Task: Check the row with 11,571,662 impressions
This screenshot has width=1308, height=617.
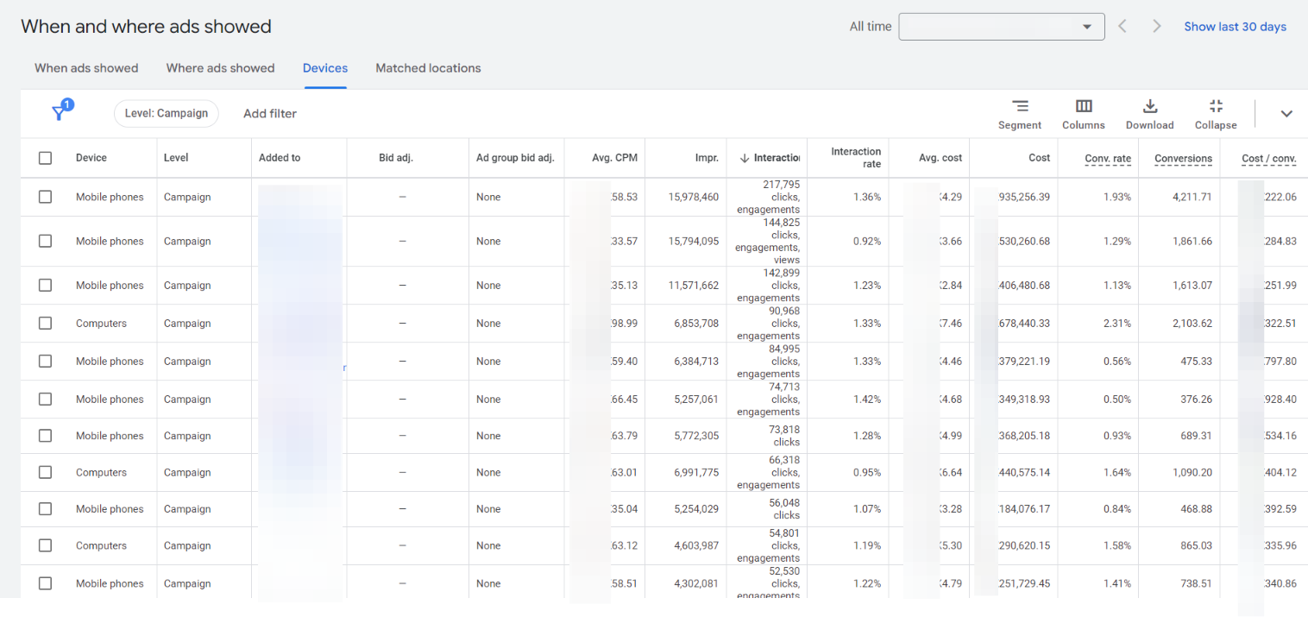Action: (45, 285)
